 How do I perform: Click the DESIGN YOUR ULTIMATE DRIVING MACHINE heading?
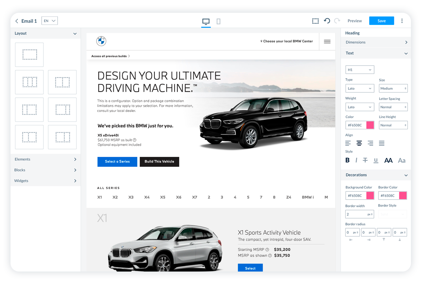(159, 82)
